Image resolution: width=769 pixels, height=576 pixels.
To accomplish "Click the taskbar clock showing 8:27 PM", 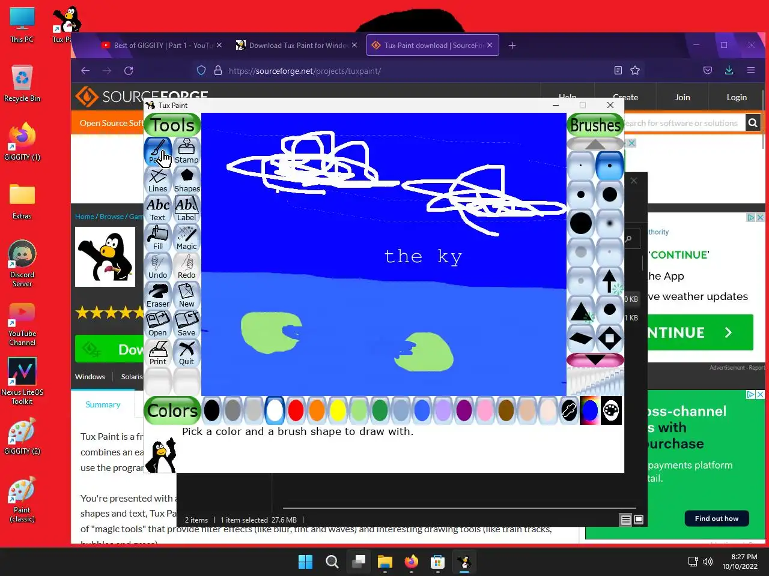I will tap(740, 562).
